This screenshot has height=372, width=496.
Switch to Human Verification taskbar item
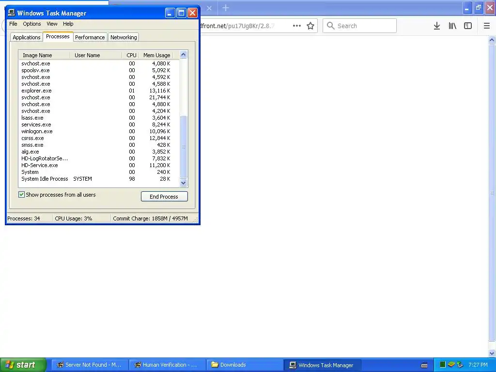tap(167, 365)
